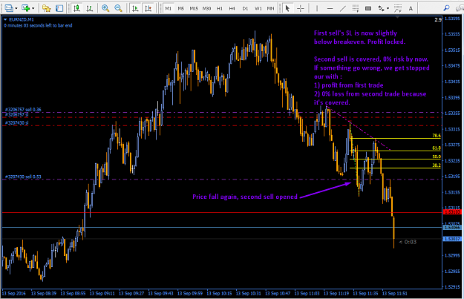Activate the Cursor arrow tool
Viewport: 464px width, 299px height.
pyautogui.click(x=287, y=8)
